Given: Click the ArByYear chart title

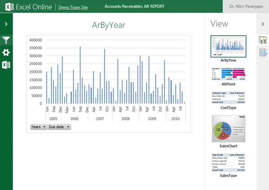Looking at the screenshot, I should [x=108, y=25].
